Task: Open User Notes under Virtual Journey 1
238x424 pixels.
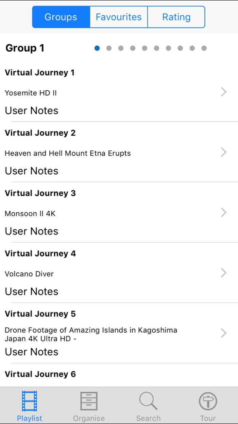Action: (x=31, y=110)
